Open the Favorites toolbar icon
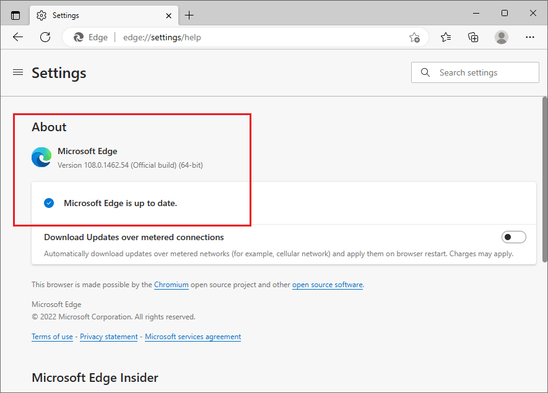 coord(446,37)
